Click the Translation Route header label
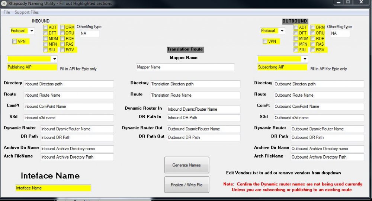Viewport: 372px width, 201px height. [x=185, y=49]
